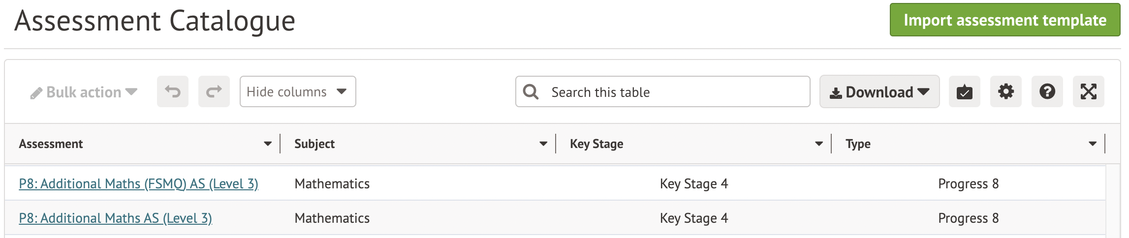
Task: Open the Download dropdown button
Action: pos(879,92)
